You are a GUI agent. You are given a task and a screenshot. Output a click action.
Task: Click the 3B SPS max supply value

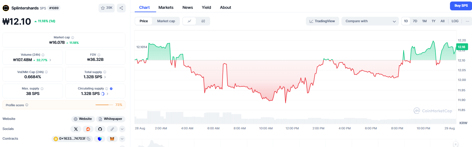click(33, 94)
